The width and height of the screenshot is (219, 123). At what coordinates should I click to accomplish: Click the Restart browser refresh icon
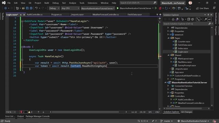[x=166, y=8]
